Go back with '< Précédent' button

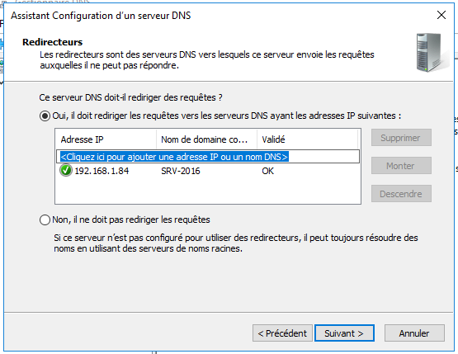tap(282, 333)
